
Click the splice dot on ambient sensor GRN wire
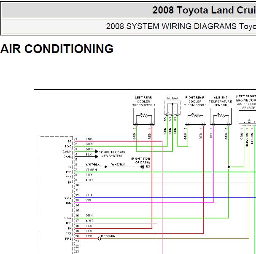point(229,167)
